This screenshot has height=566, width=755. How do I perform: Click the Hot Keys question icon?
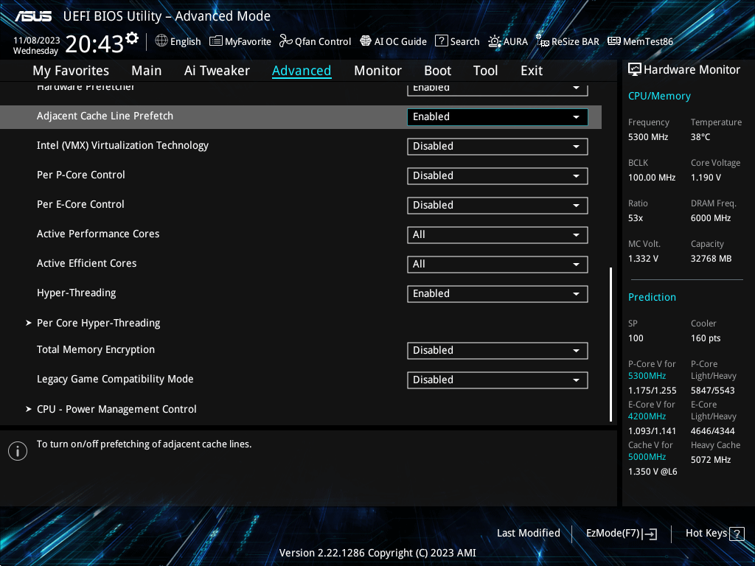pos(737,534)
